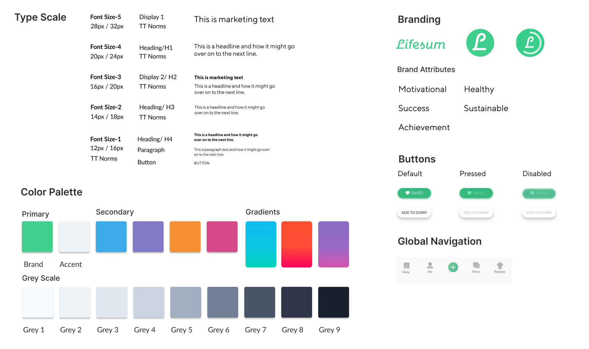Screen dimensions: 589x349
Task: Click the "Paragraph" style label
Action: (x=151, y=150)
